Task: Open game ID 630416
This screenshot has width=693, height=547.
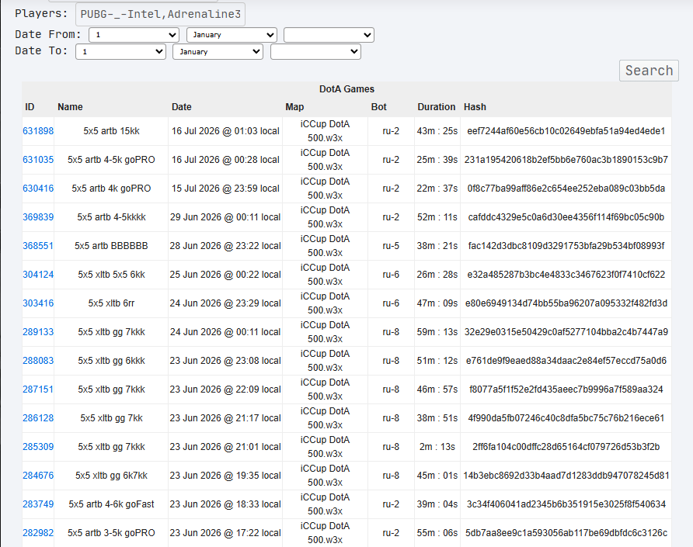Action: tap(38, 189)
